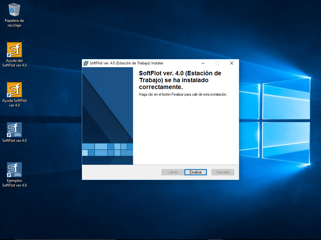The height and width of the screenshot is (240, 321).
Task: Minimize the SoftFlot installer window
Action: click(x=203, y=63)
